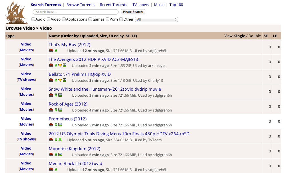Open the 'All' category dropdown
Screen dimensions: 286x173
coord(156,19)
